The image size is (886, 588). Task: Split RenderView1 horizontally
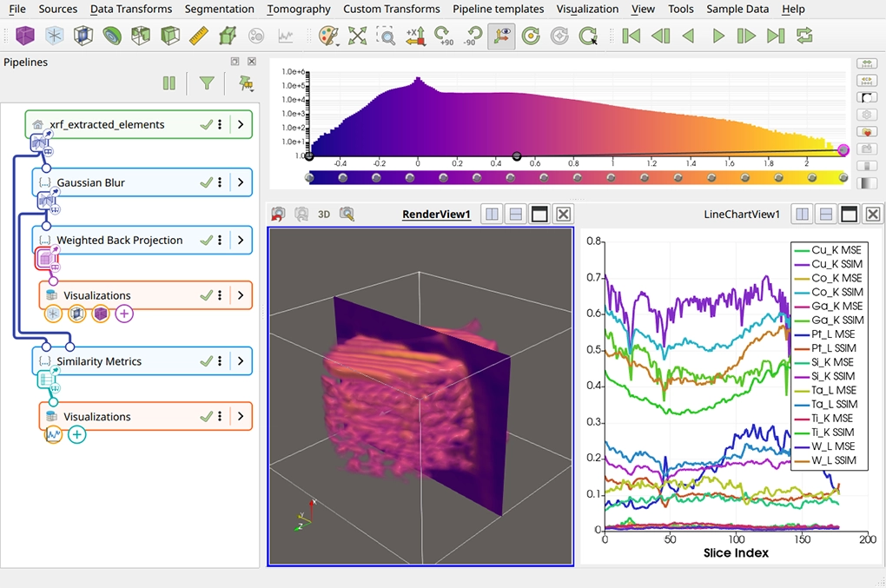tap(493, 214)
